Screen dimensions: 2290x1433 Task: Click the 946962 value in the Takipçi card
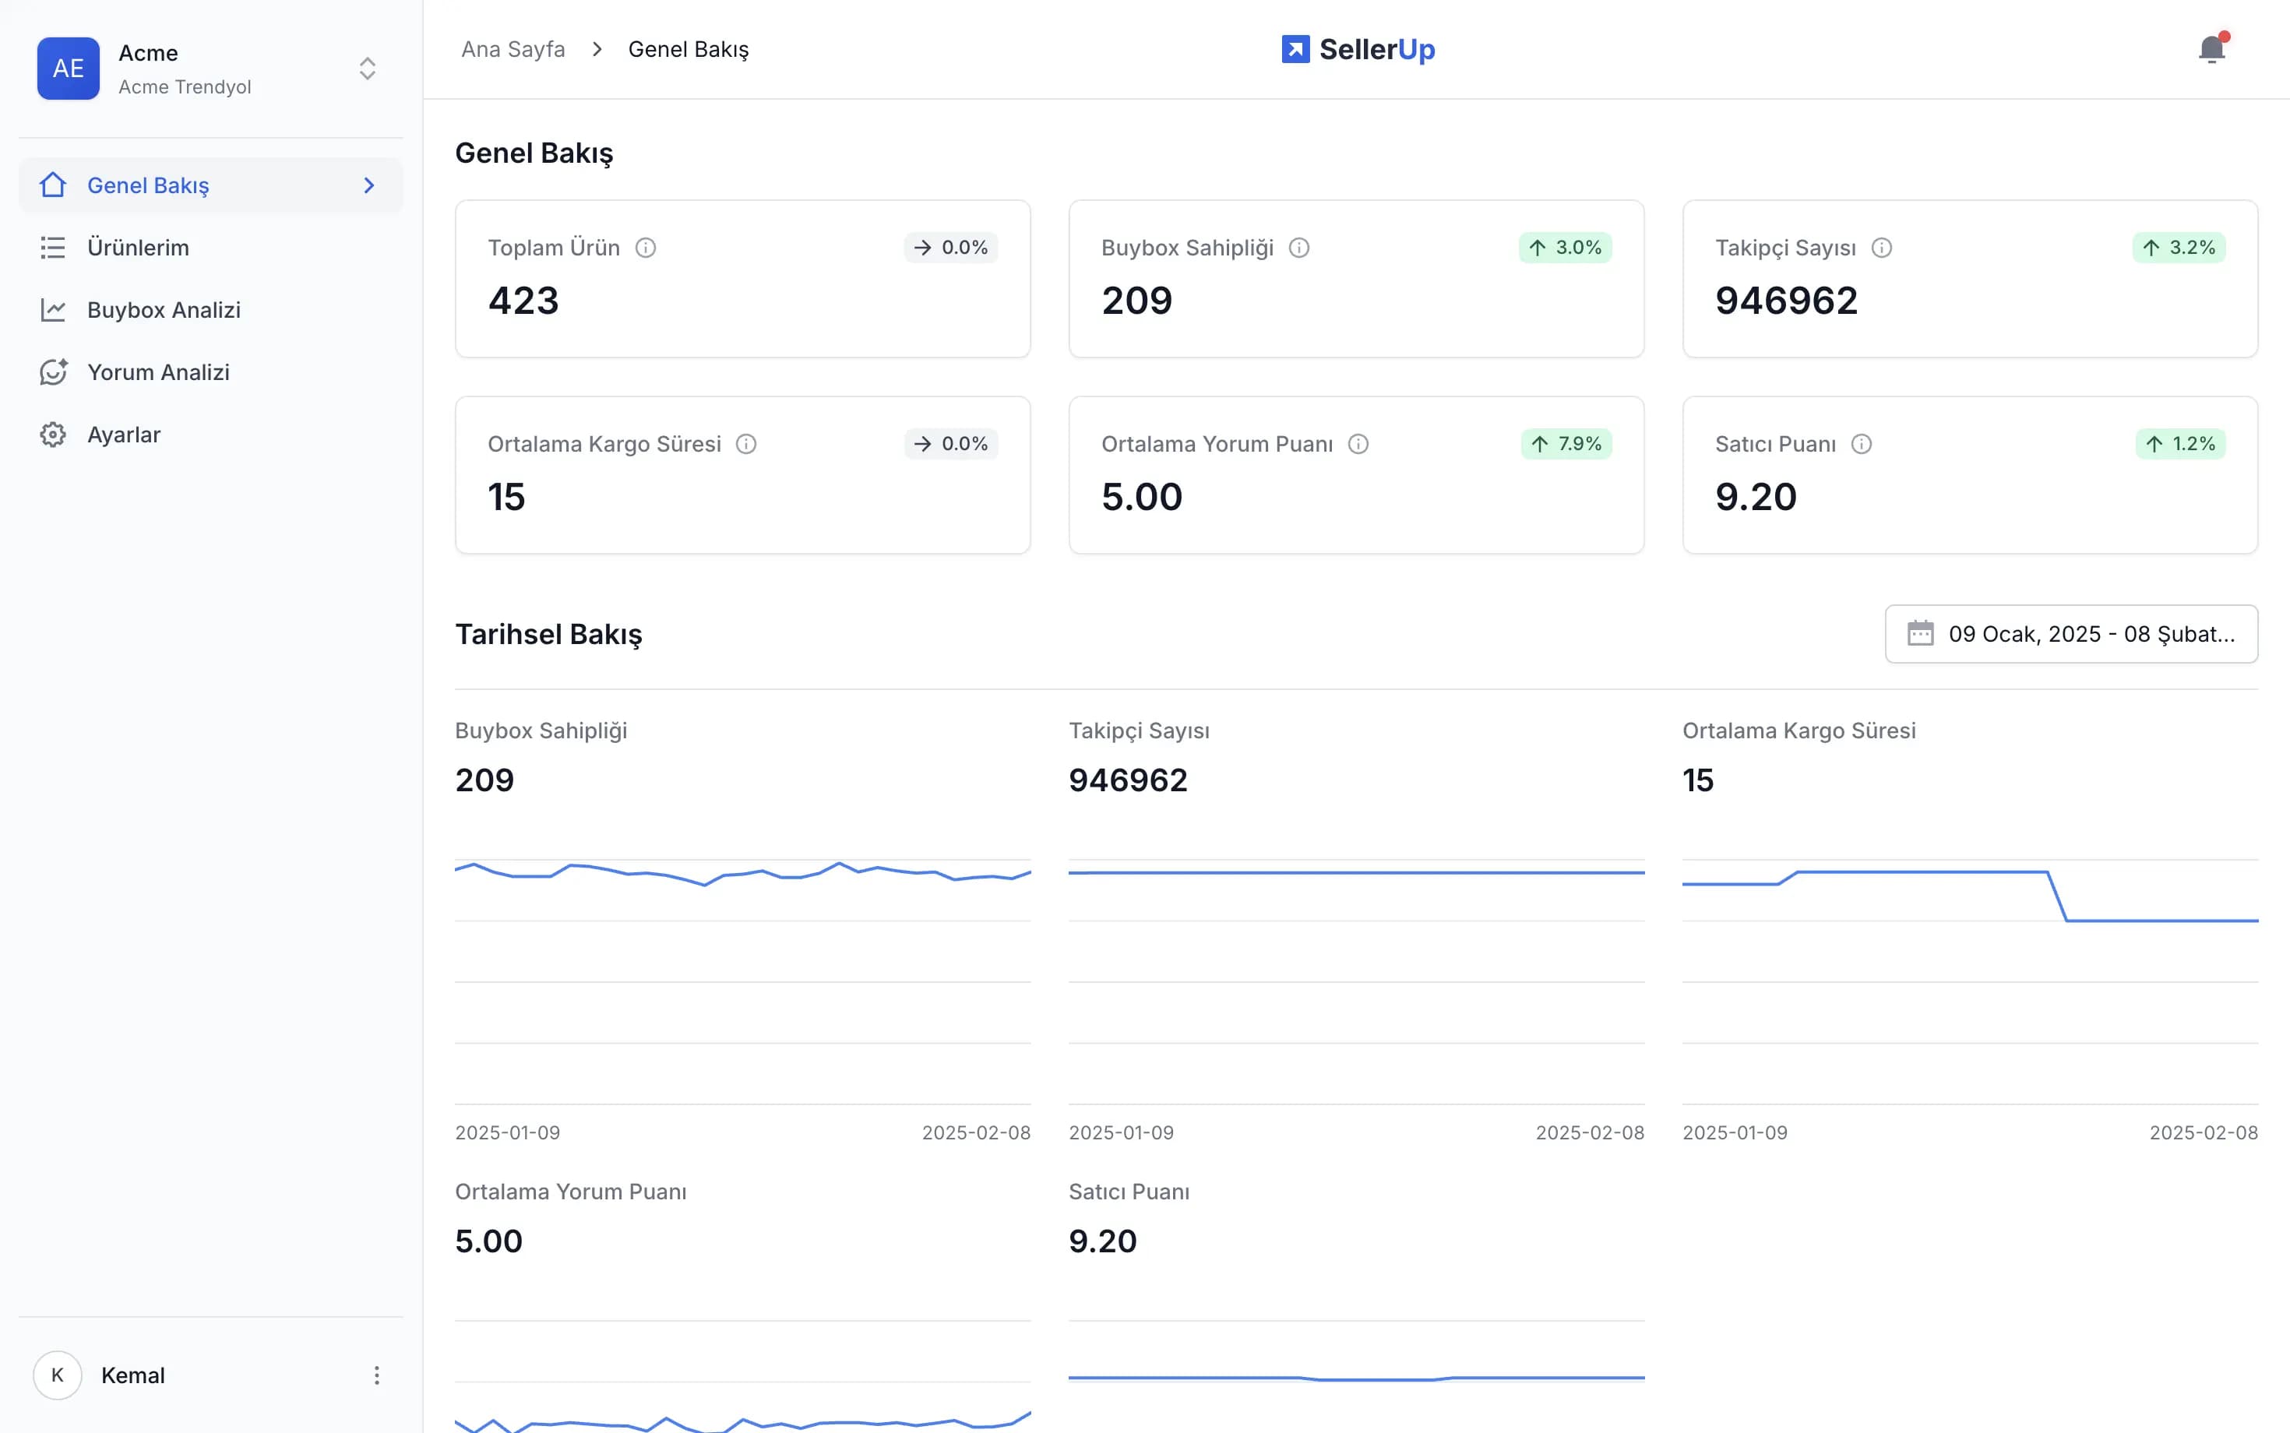(1786, 301)
